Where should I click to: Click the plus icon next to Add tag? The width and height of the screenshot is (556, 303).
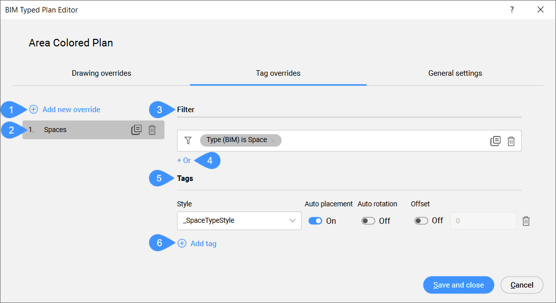[182, 244]
